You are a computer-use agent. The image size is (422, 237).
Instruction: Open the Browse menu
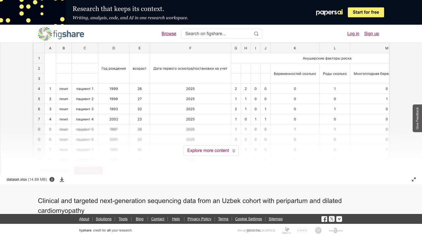coord(169,34)
